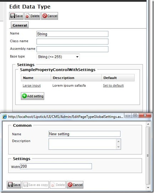Click the popup scrollbar down arrow
The height and width of the screenshot is (193, 154).
point(148,188)
